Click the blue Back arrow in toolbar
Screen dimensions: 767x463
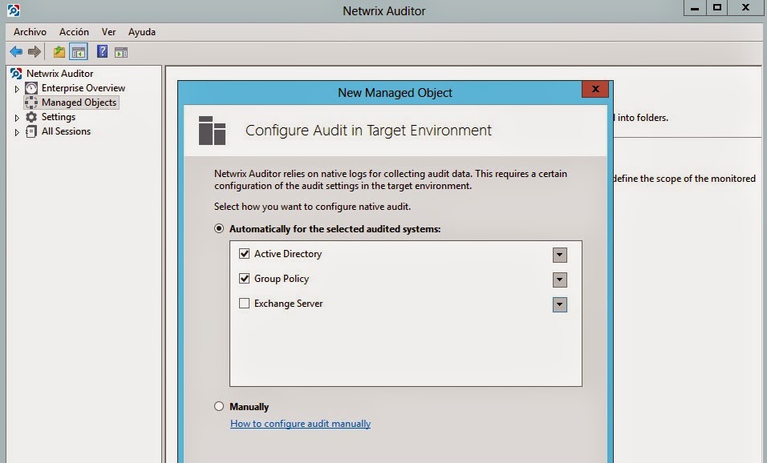point(16,52)
